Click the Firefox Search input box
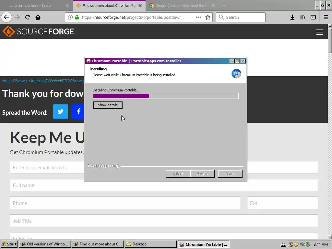This screenshot has height=249, width=332. (241, 17)
